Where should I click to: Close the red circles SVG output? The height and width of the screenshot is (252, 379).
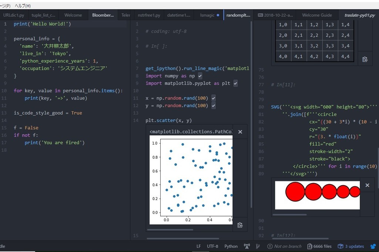[367, 185]
